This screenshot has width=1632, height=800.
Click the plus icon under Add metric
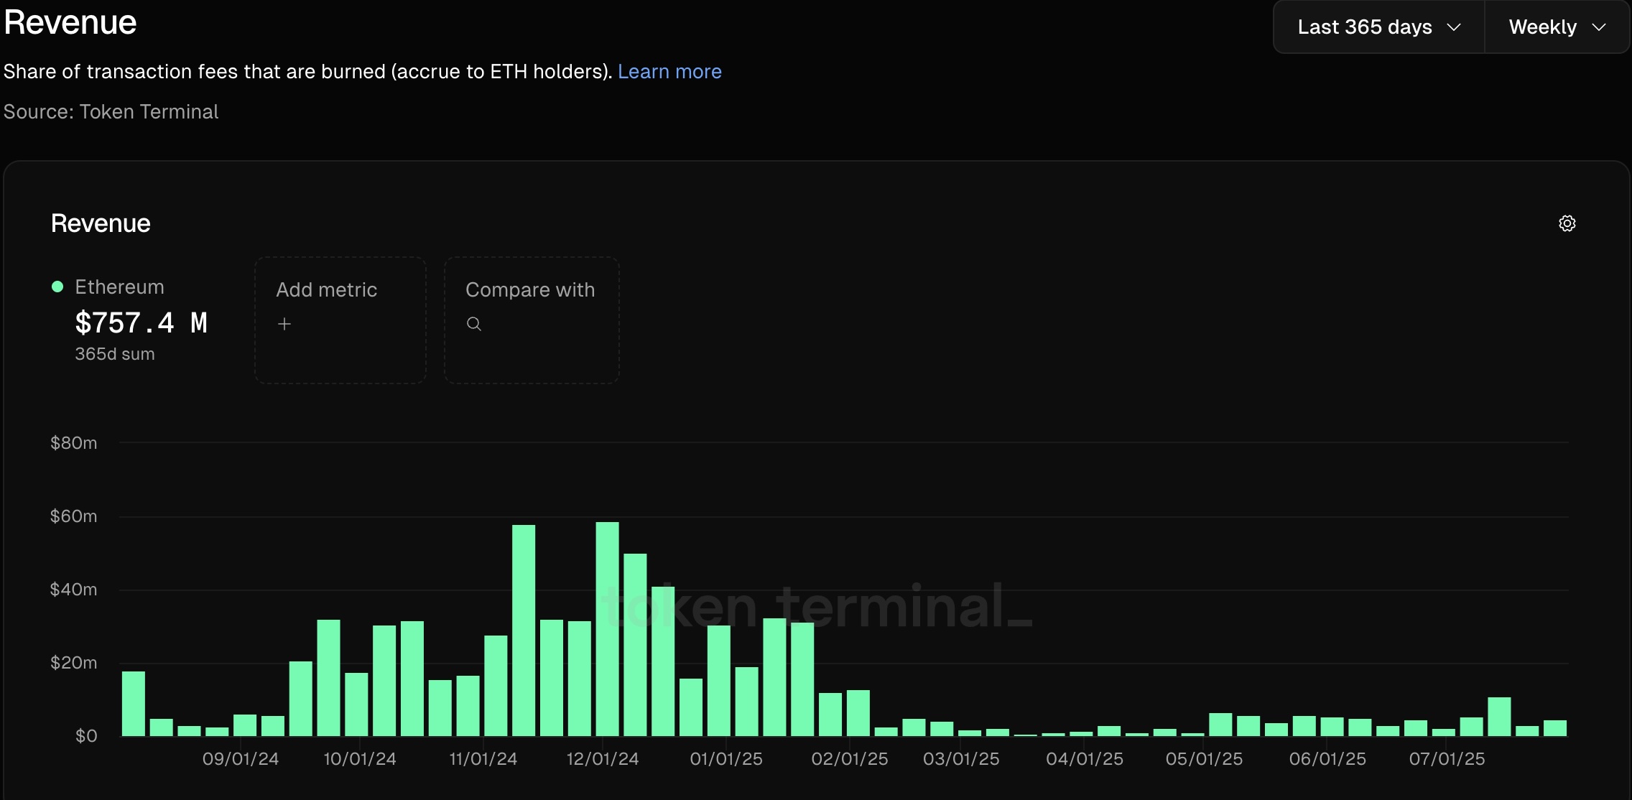coord(284,324)
